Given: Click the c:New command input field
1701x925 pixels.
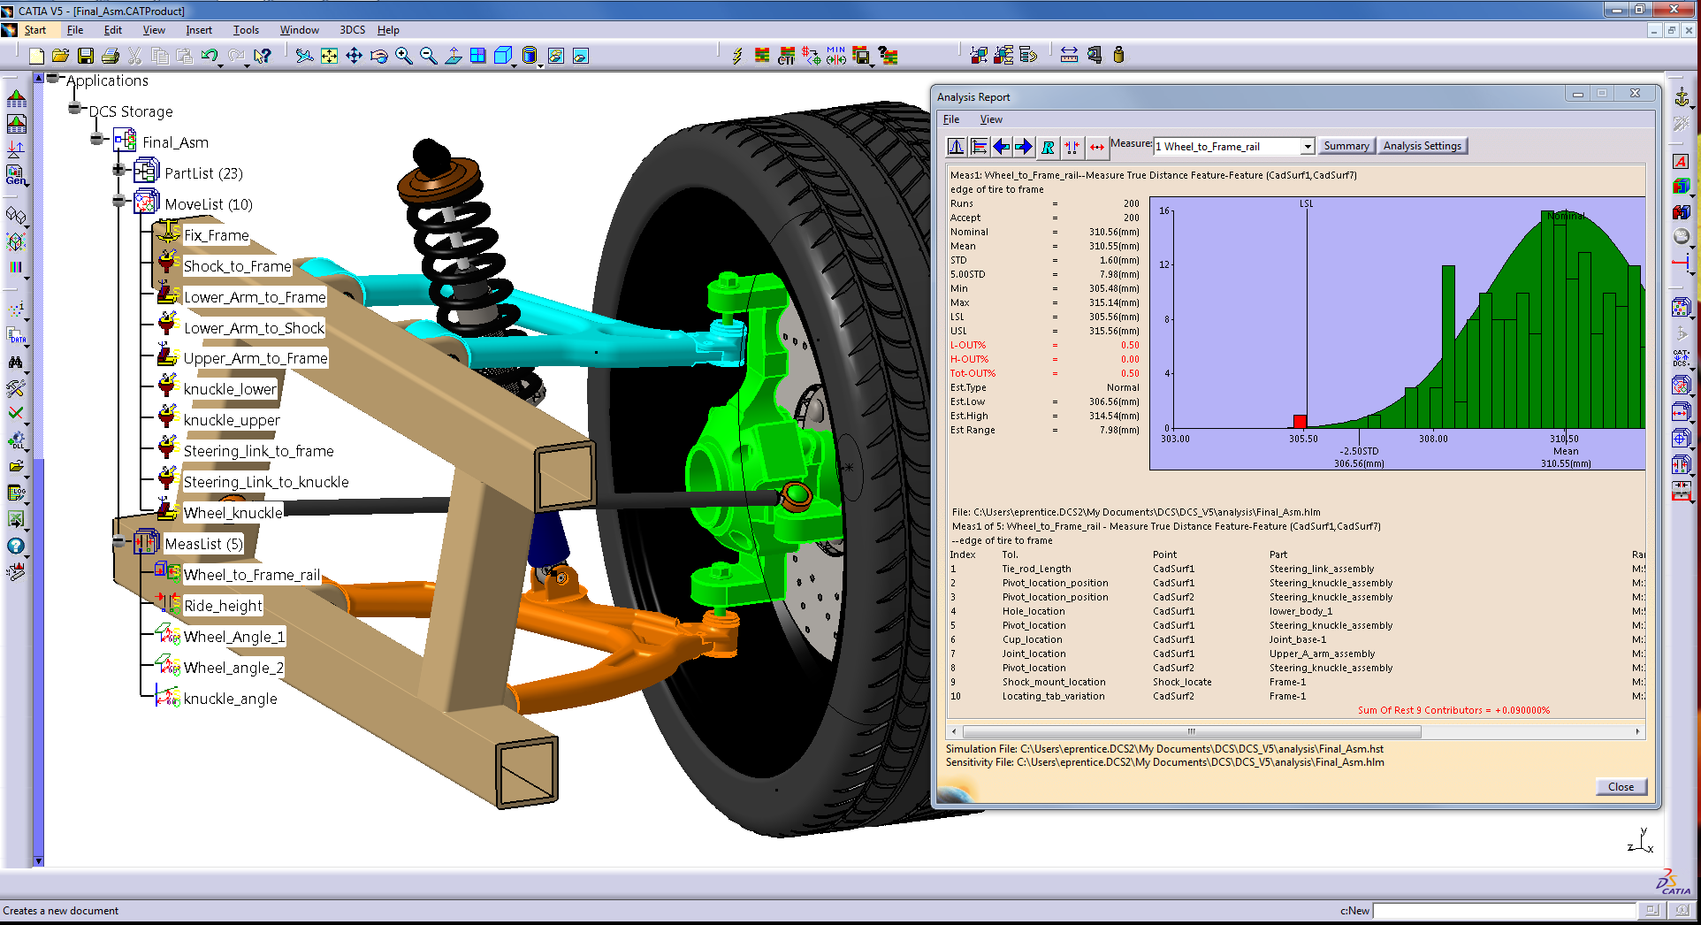Looking at the screenshot, I should pyautogui.click(x=1504, y=910).
